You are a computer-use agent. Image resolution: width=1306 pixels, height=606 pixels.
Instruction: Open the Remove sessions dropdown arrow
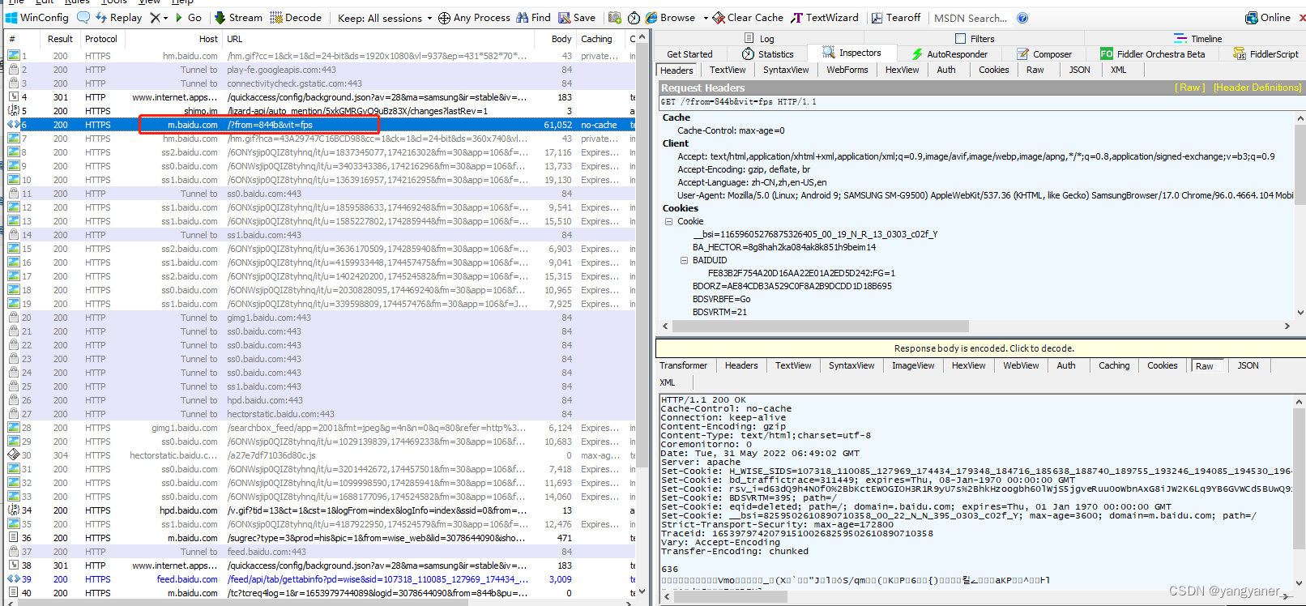click(166, 17)
